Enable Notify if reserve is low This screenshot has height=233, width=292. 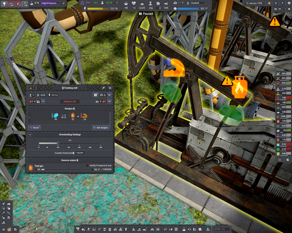coord(87,165)
